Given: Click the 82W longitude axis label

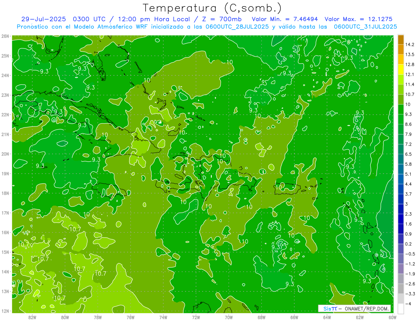Looking at the screenshot, I should point(32,317).
